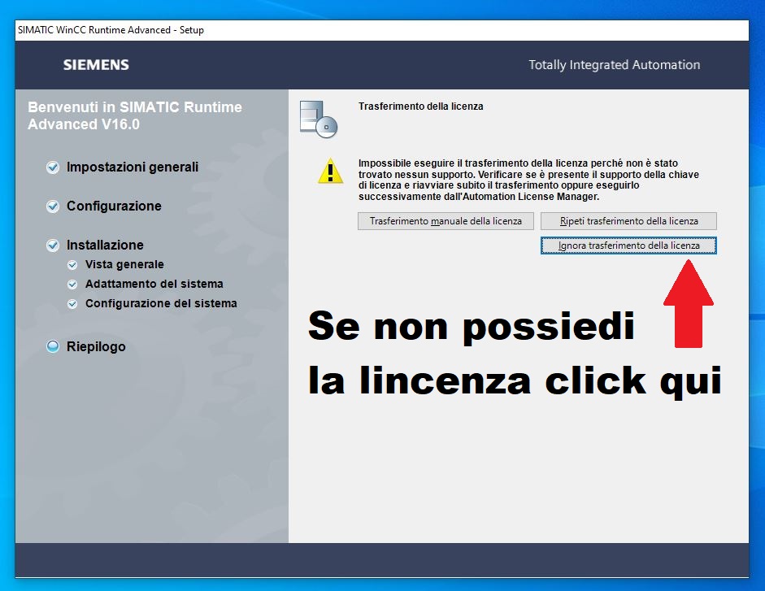Open the Adattamento del sistema sub-step
Viewport: 765px width, 591px height.
coord(154,284)
